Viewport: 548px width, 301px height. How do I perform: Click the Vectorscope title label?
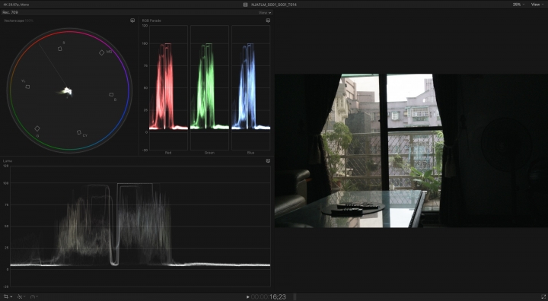14,21
